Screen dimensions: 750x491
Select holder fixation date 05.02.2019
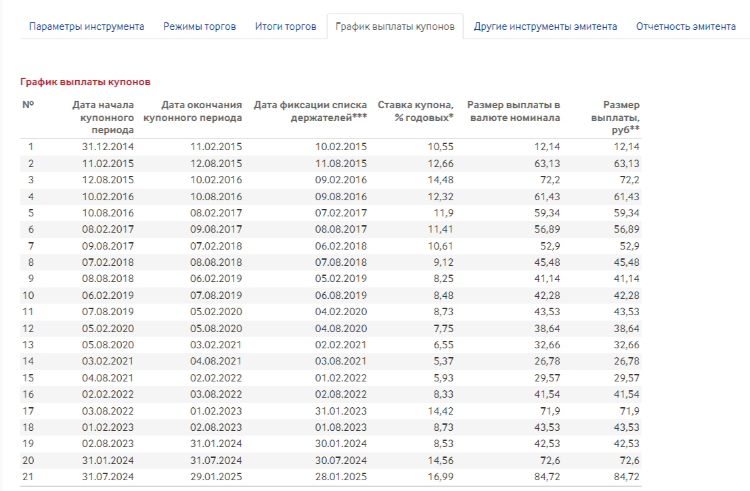coord(340,278)
